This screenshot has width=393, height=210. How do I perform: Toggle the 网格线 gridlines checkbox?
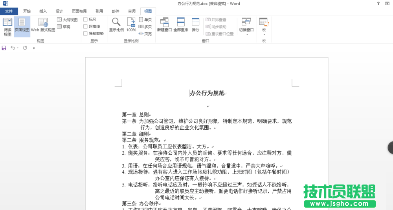click(x=85, y=26)
